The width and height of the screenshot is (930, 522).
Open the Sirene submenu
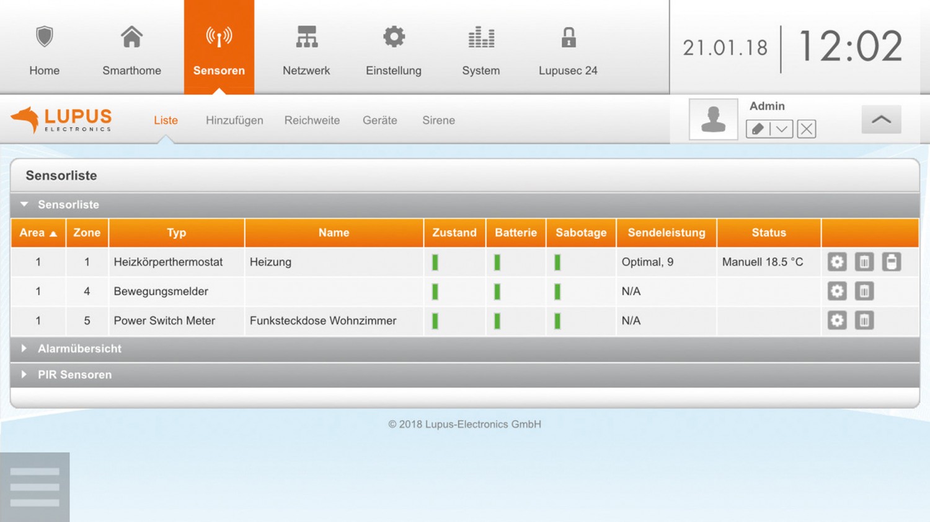(439, 120)
